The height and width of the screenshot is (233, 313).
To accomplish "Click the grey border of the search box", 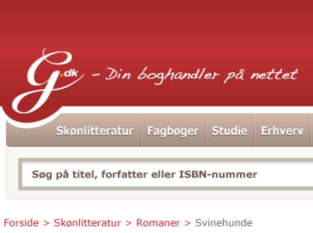I will click(166, 160).
